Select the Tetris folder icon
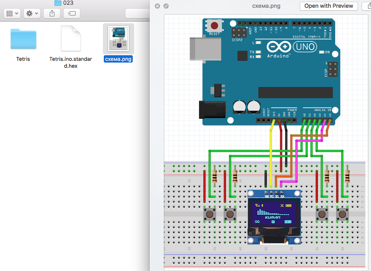371x271 pixels. tap(23, 39)
